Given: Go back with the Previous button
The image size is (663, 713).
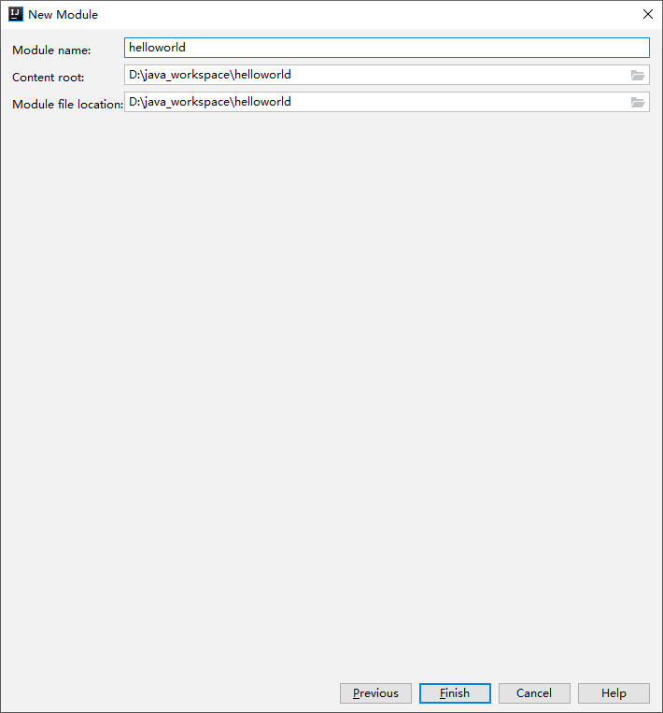Looking at the screenshot, I should 375,693.
